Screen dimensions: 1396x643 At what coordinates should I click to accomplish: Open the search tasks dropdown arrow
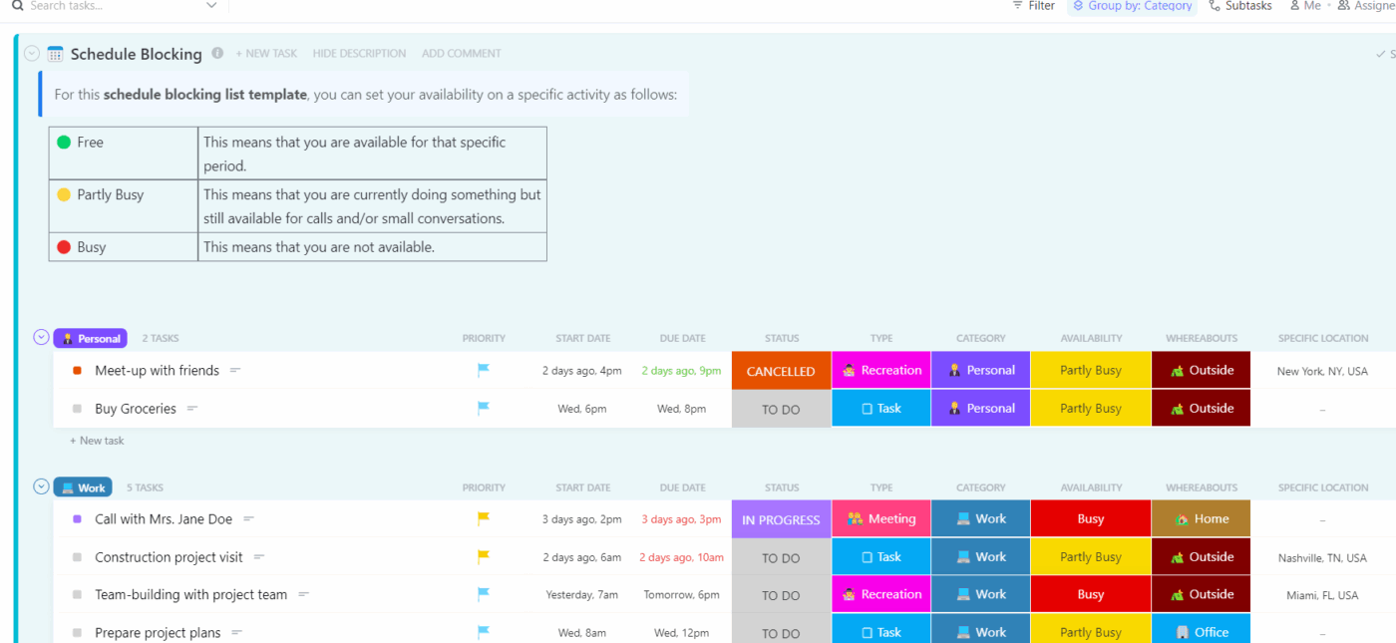click(x=210, y=6)
